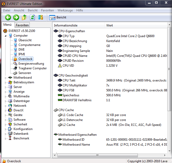Expand the Datenträger tree node
172x163 pixels.
click(5, 101)
